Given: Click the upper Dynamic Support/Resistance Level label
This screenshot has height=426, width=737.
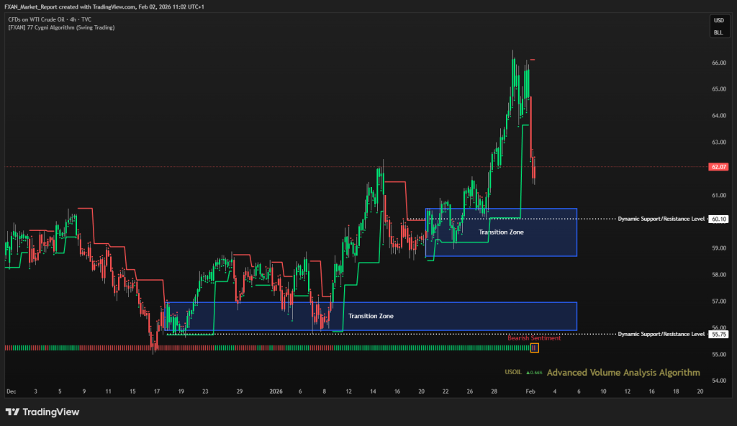Looking at the screenshot, I should tap(661, 219).
